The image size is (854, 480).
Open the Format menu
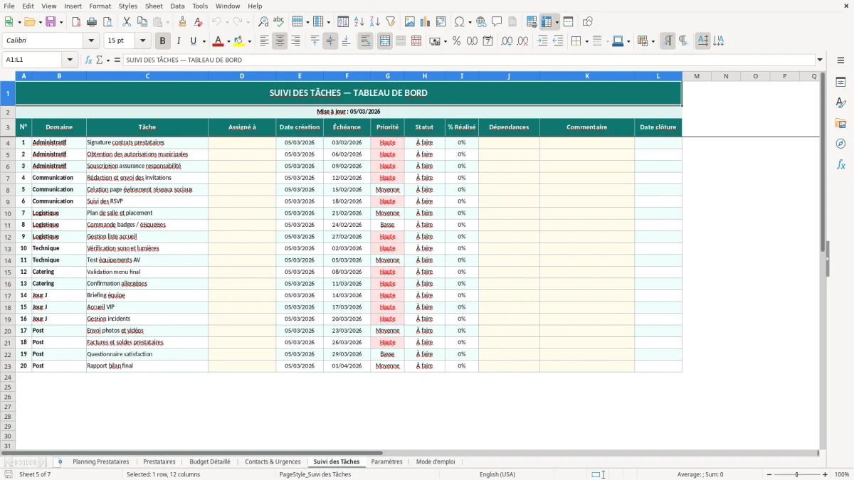click(x=100, y=6)
